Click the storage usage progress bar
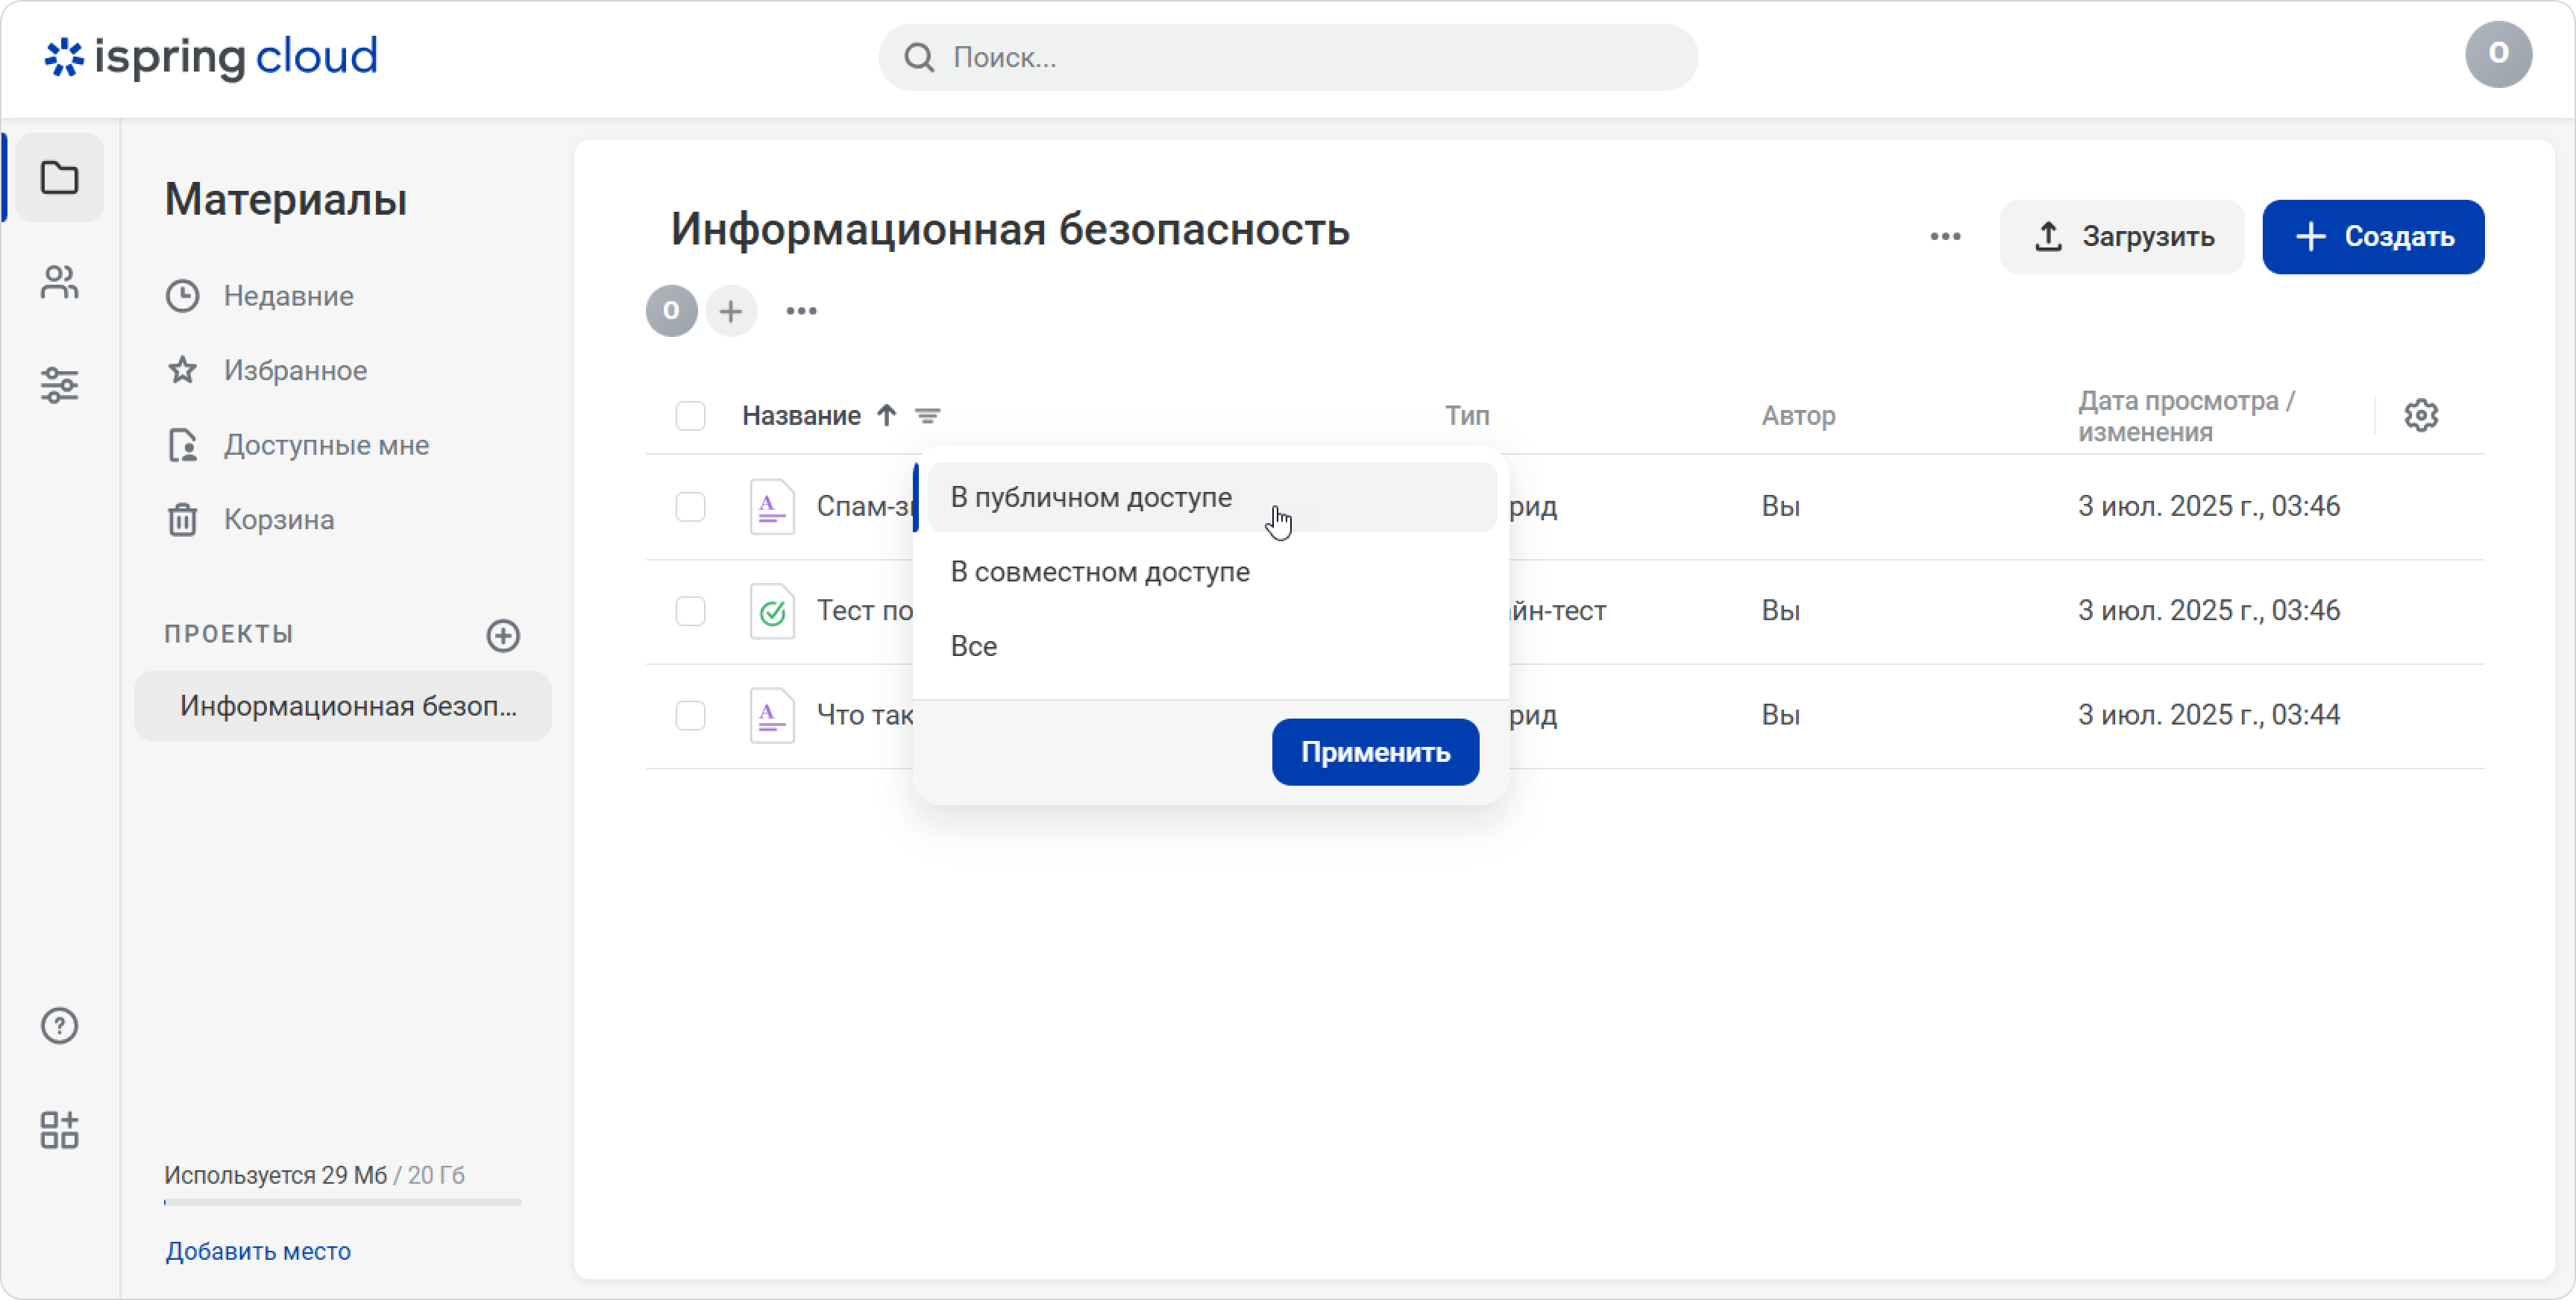This screenshot has height=1300, width=2576. point(343,1202)
